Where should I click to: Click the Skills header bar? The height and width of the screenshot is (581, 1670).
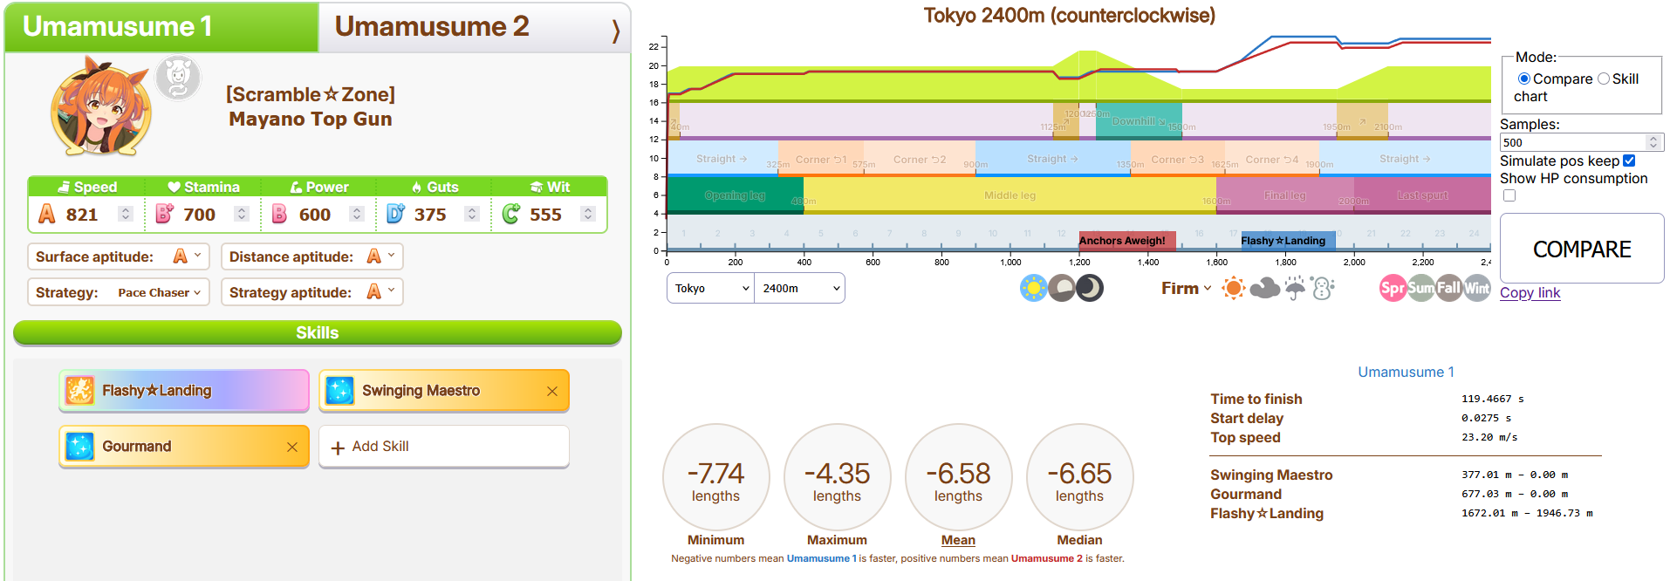click(318, 332)
